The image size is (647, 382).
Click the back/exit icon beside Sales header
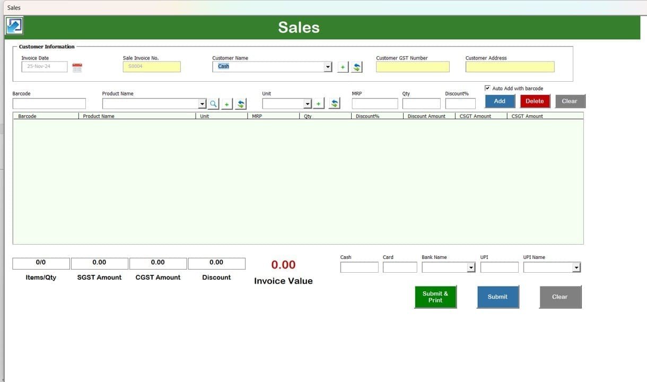(x=14, y=25)
